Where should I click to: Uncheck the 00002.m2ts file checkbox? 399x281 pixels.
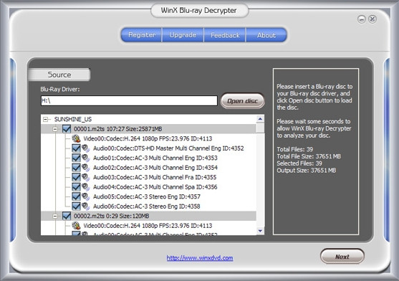67,216
